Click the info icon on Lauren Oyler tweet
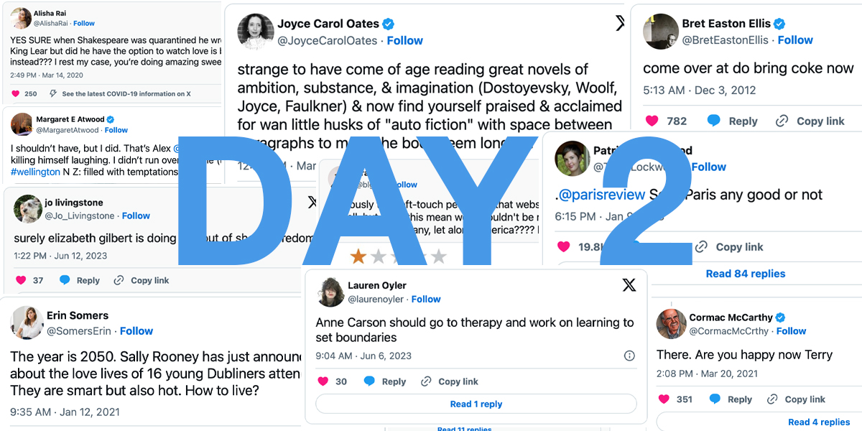This screenshot has width=862, height=431. [x=629, y=356]
